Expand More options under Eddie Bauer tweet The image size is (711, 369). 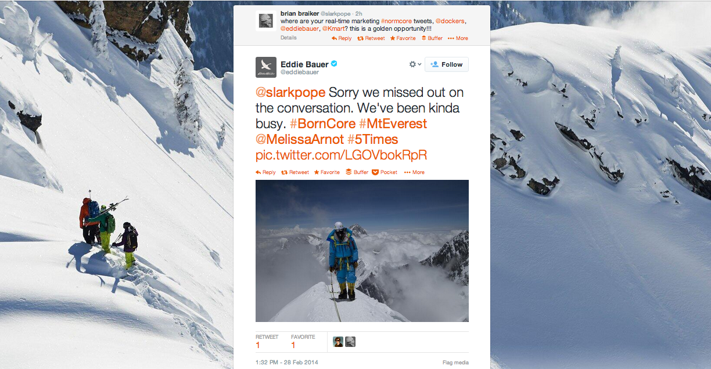click(414, 172)
